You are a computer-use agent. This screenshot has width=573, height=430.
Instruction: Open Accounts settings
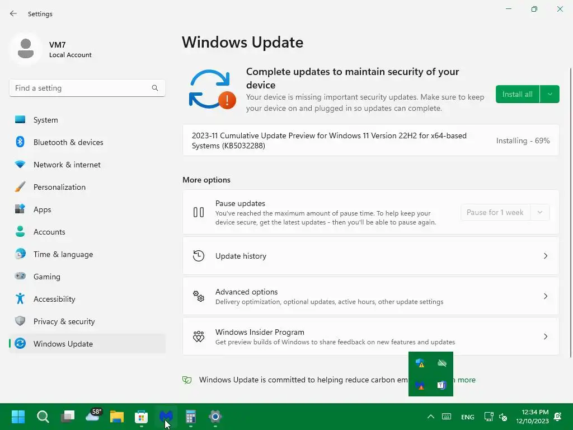tap(87, 232)
